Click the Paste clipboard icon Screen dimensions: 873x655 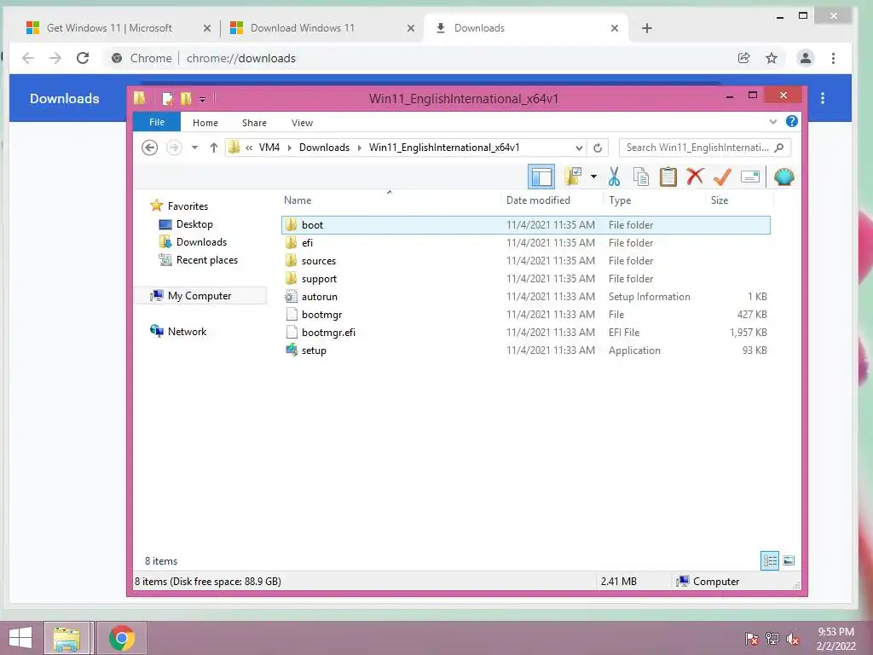point(668,177)
